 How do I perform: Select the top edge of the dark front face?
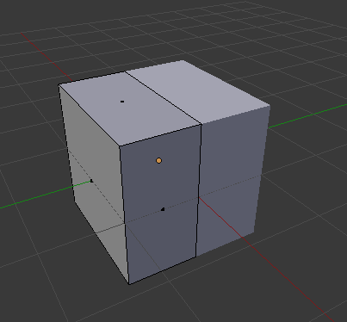pyautogui.click(x=160, y=135)
